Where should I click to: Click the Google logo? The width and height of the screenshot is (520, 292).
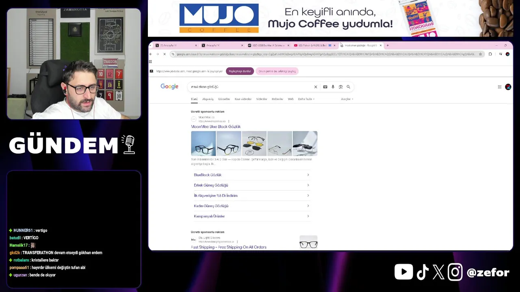pos(169,86)
